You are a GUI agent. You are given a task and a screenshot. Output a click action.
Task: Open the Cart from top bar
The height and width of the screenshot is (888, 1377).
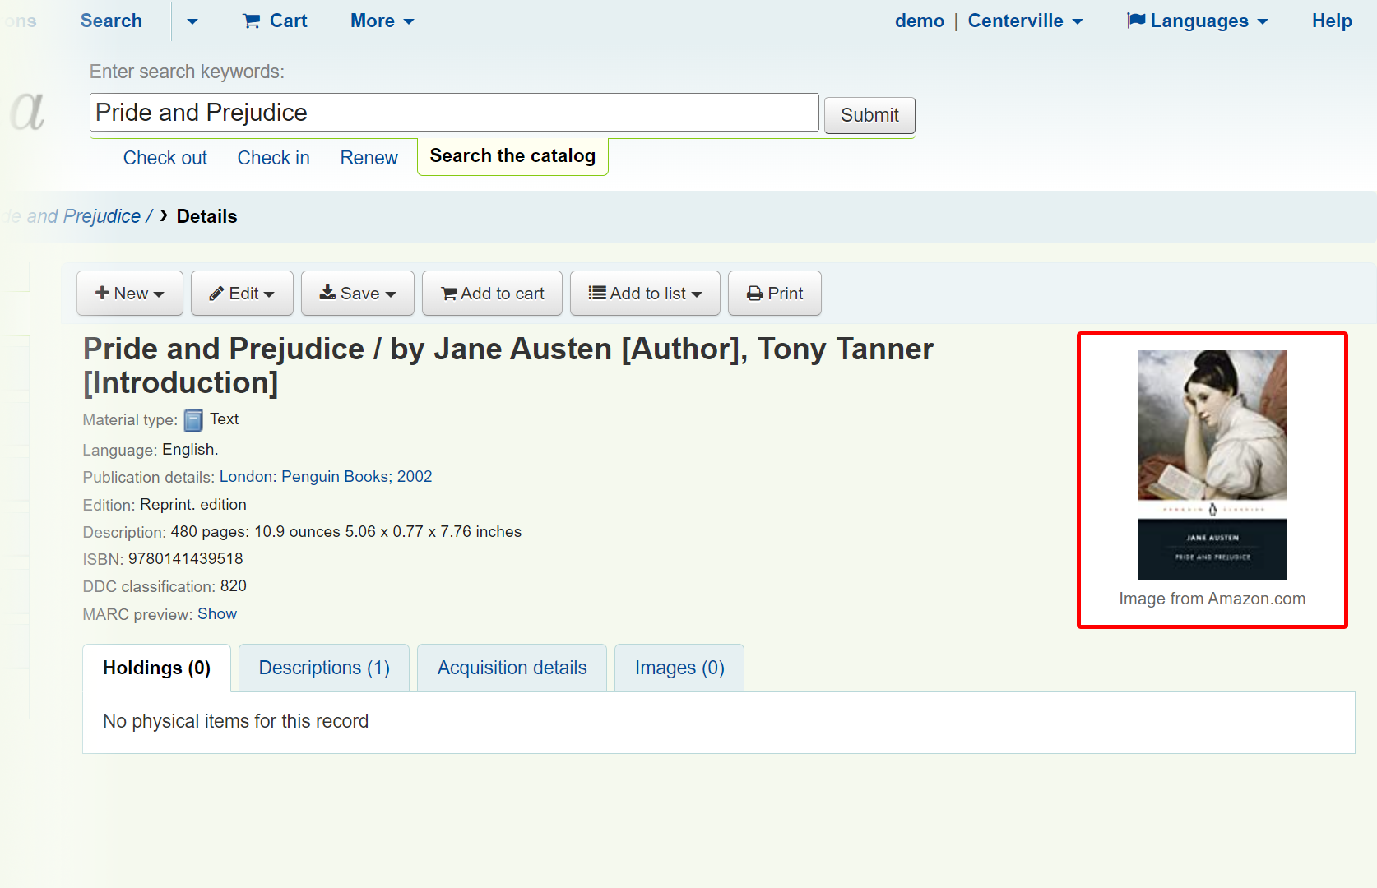click(275, 21)
